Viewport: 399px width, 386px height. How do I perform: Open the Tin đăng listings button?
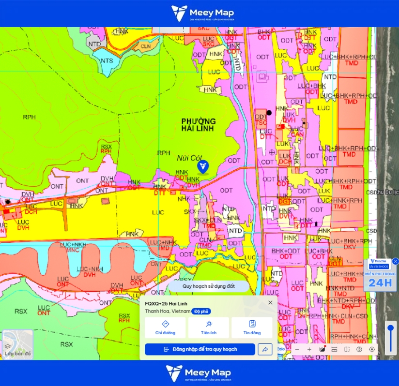coord(252,327)
